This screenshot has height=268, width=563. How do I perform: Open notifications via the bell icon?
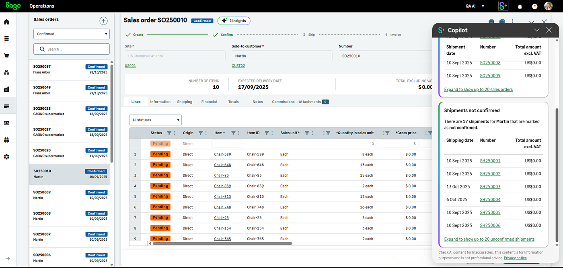pos(519,6)
